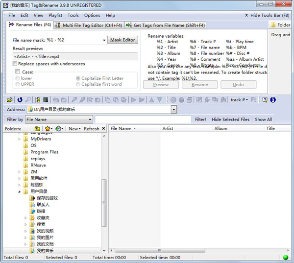Select the UPPER case radio button

pyautogui.click(x=18, y=84)
